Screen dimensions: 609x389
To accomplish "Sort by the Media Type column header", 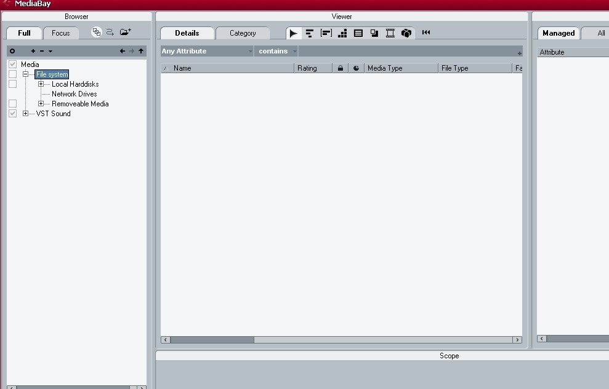I will pyautogui.click(x=401, y=68).
